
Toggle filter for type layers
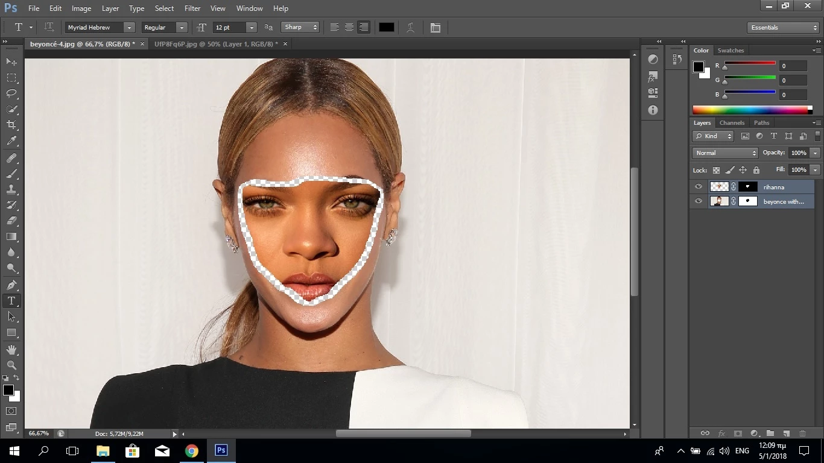[x=774, y=136]
